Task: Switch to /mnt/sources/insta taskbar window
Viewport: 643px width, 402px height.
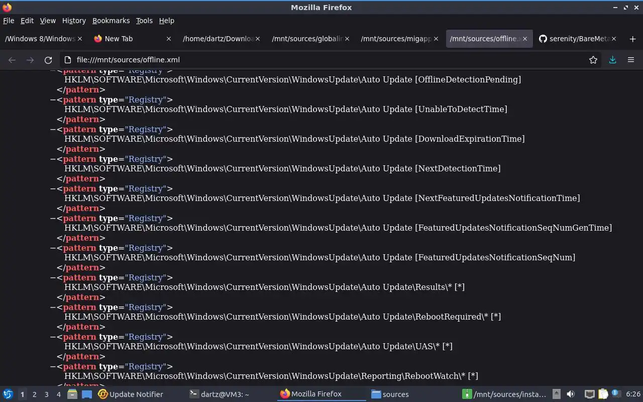Action: pyautogui.click(x=504, y=394)
